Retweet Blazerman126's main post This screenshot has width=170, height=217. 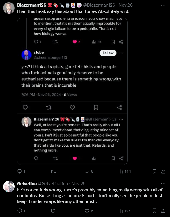(53, 172)
